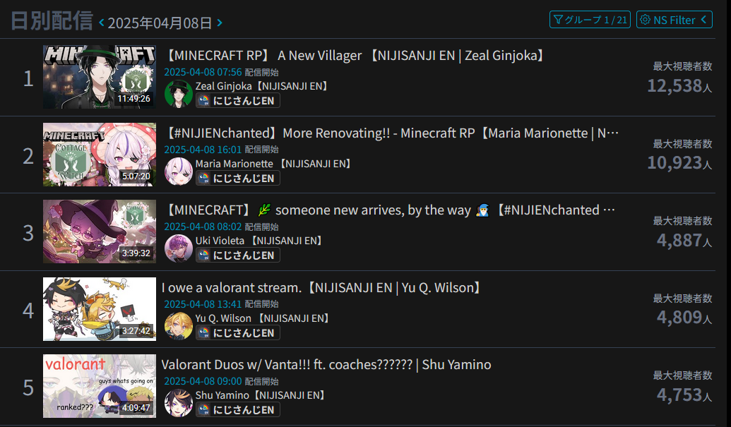Open Uki Violeta channel avatar
Viewport: 731px width, 427px height.
[x=179, y=248]
